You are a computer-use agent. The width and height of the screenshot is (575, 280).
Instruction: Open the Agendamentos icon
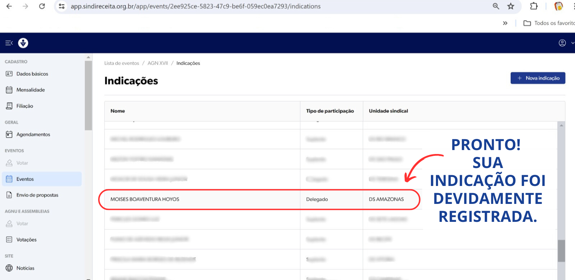tap(9, 134)
